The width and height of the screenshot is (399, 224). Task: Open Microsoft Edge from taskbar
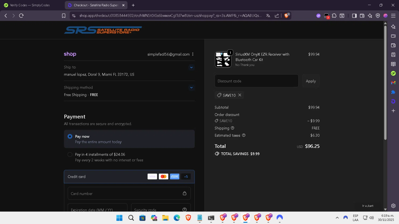177,218
